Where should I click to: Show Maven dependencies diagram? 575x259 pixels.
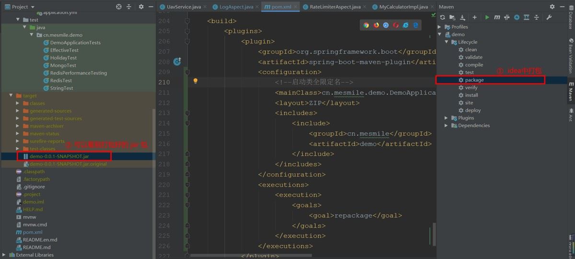pos(527,17)
